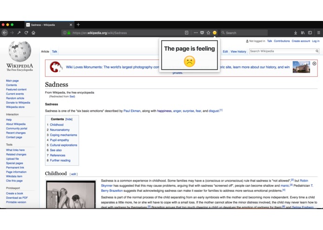Open Featured content in sidebar
Viewport: 323px width, 230px height.
pyautogui.click(x=16, y=89)
